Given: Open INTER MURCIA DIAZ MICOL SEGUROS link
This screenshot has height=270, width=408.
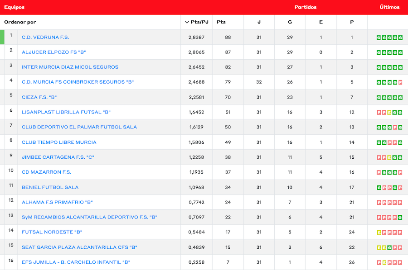Looking at the screenshot, I should click(70, 67).
